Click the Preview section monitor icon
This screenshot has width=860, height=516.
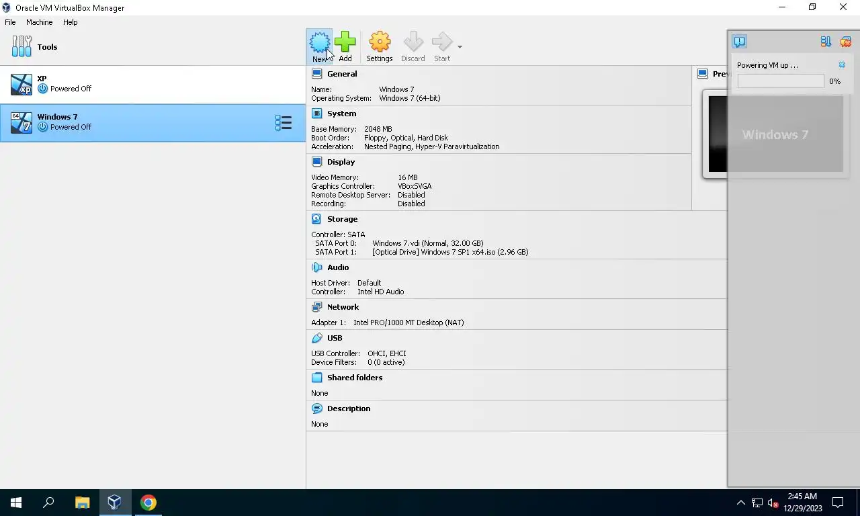click(x=703, y=74)
